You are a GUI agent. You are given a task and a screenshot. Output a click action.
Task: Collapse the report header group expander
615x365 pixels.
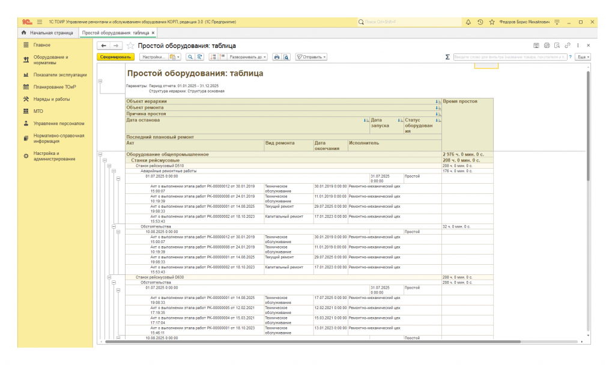100,81
